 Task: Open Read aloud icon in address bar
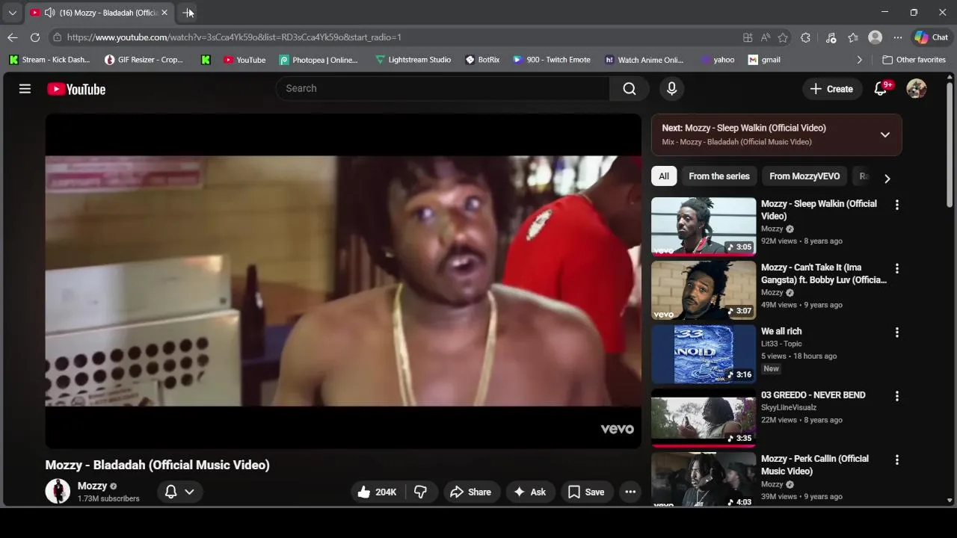pyautogui.click(x=766, y=37)
